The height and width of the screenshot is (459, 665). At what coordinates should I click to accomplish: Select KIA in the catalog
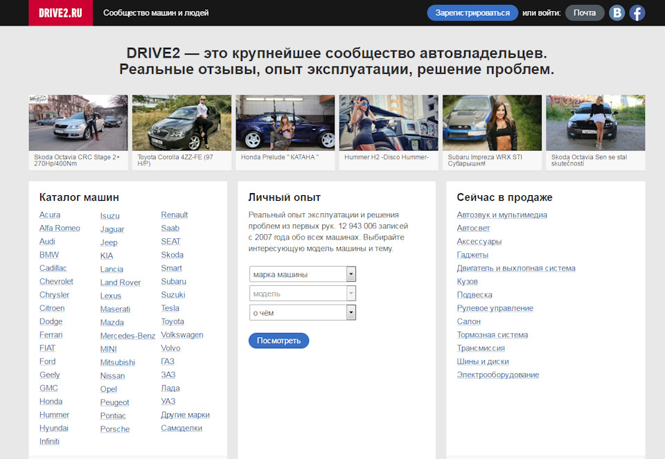107,256
